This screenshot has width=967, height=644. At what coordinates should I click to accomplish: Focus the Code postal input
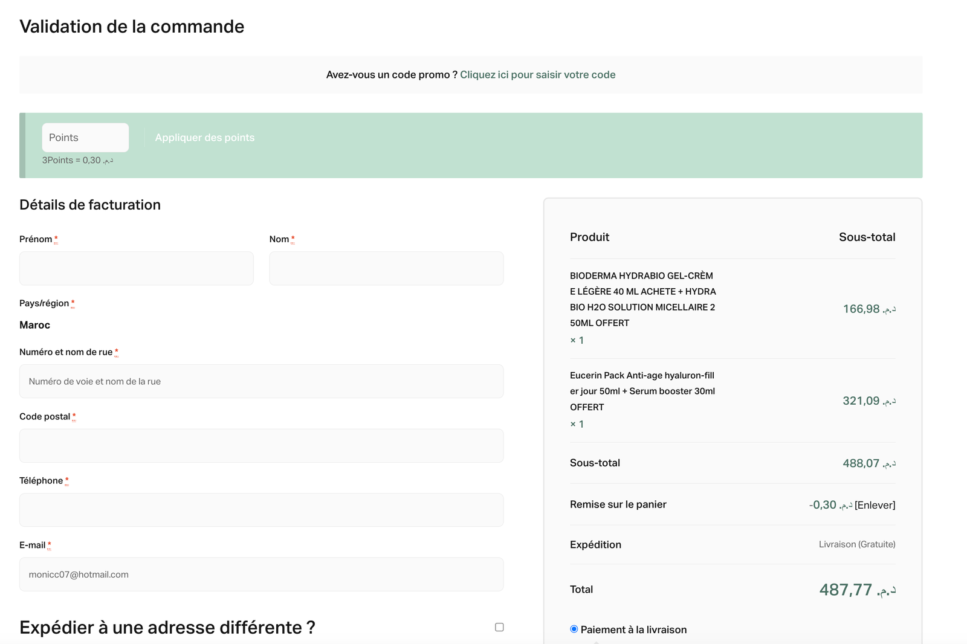pos(261,446)
